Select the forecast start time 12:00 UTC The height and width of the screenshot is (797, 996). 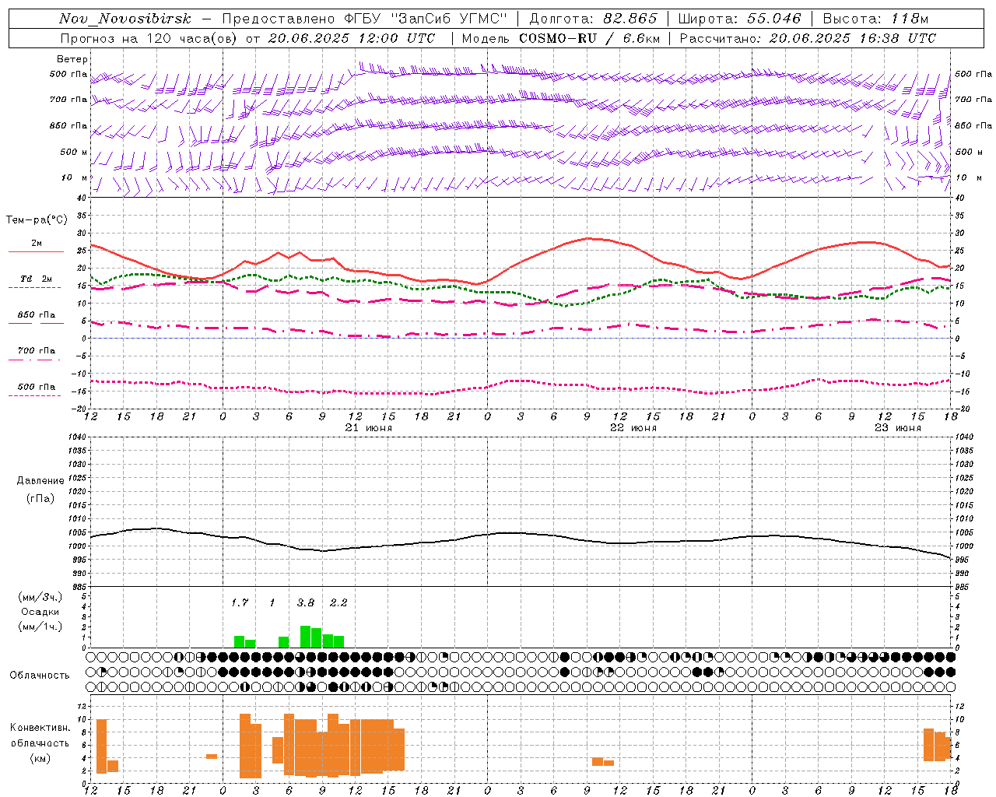(x=398, y=38)
